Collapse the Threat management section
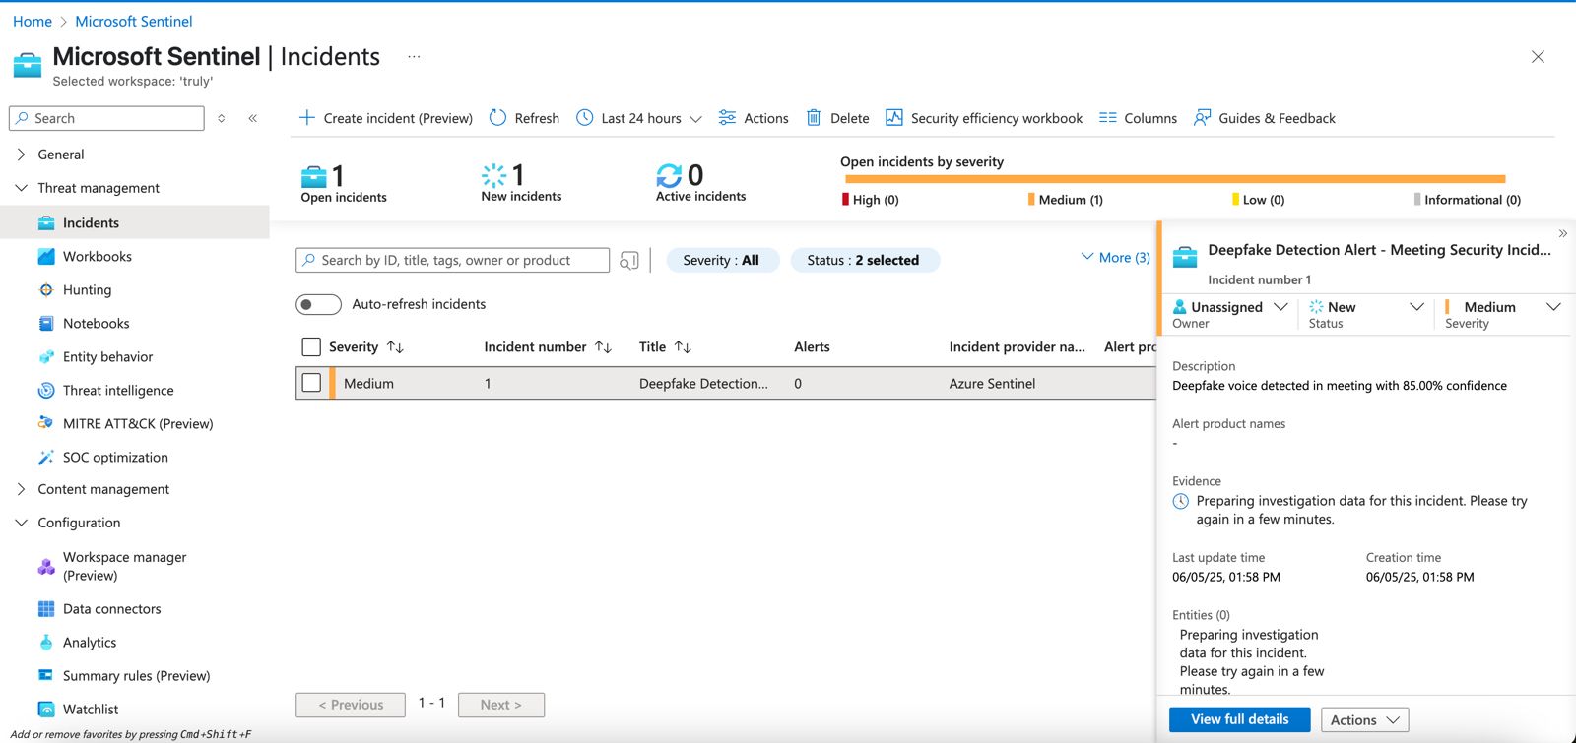Viewport: 1576px width, 743px height. (x=22, y=188)
